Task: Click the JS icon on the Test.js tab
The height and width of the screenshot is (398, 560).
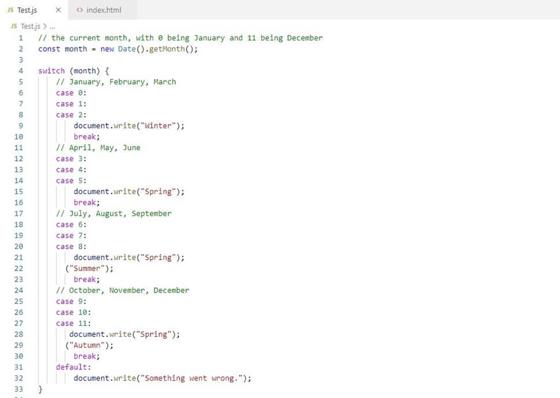Action: 12,9
